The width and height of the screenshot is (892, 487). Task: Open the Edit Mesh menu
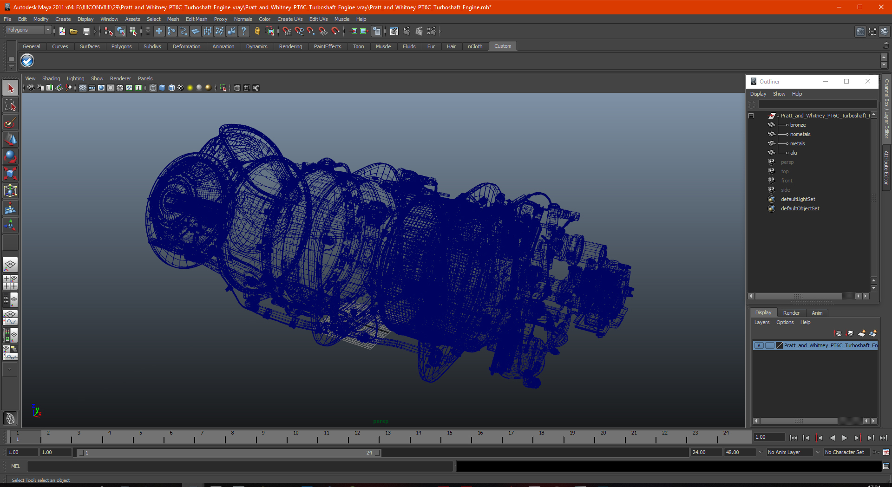click(x=197, y=19)
